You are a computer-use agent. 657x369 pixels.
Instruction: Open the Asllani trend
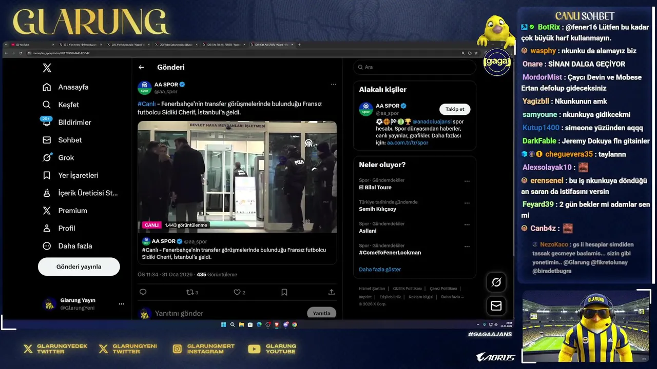coord(368,231)
